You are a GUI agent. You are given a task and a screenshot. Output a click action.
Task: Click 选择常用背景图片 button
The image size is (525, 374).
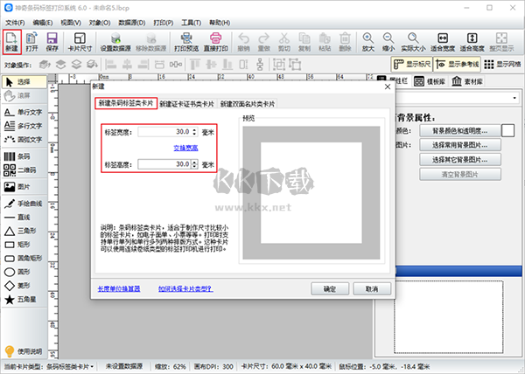point(460,145)
